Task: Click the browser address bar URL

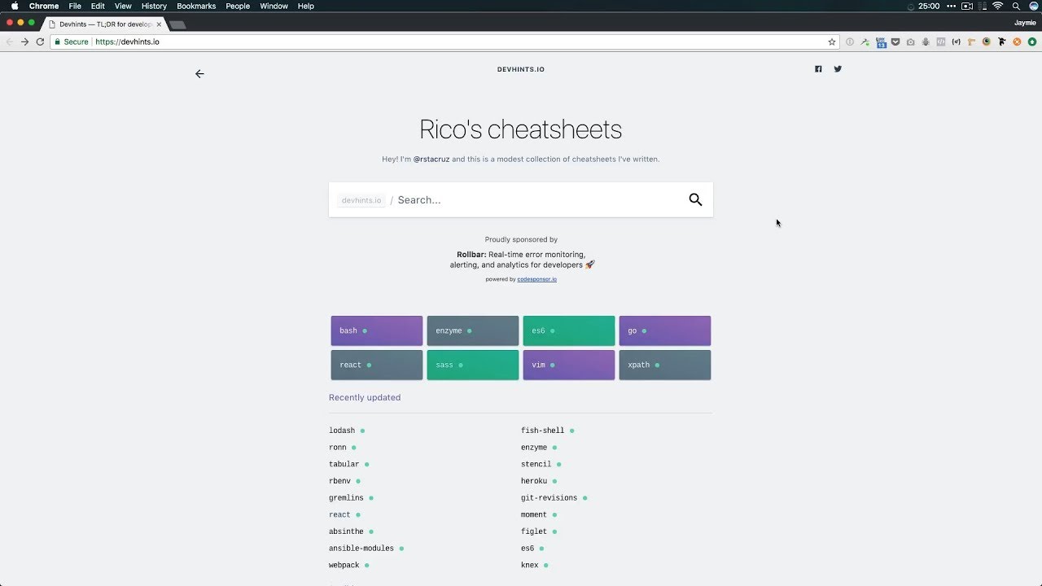Action: pyautogui.click(x=127, y=42)
